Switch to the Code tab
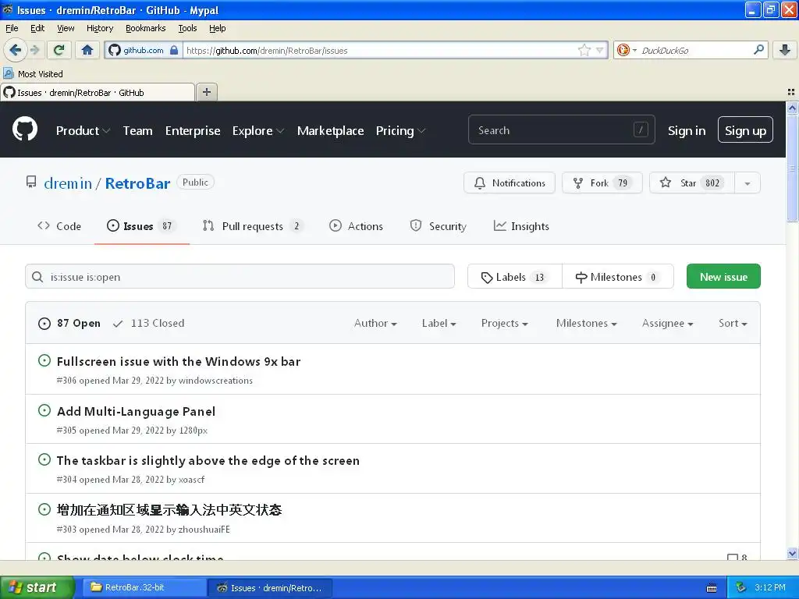Screen dimensions: 799x599 click(59, 226)
